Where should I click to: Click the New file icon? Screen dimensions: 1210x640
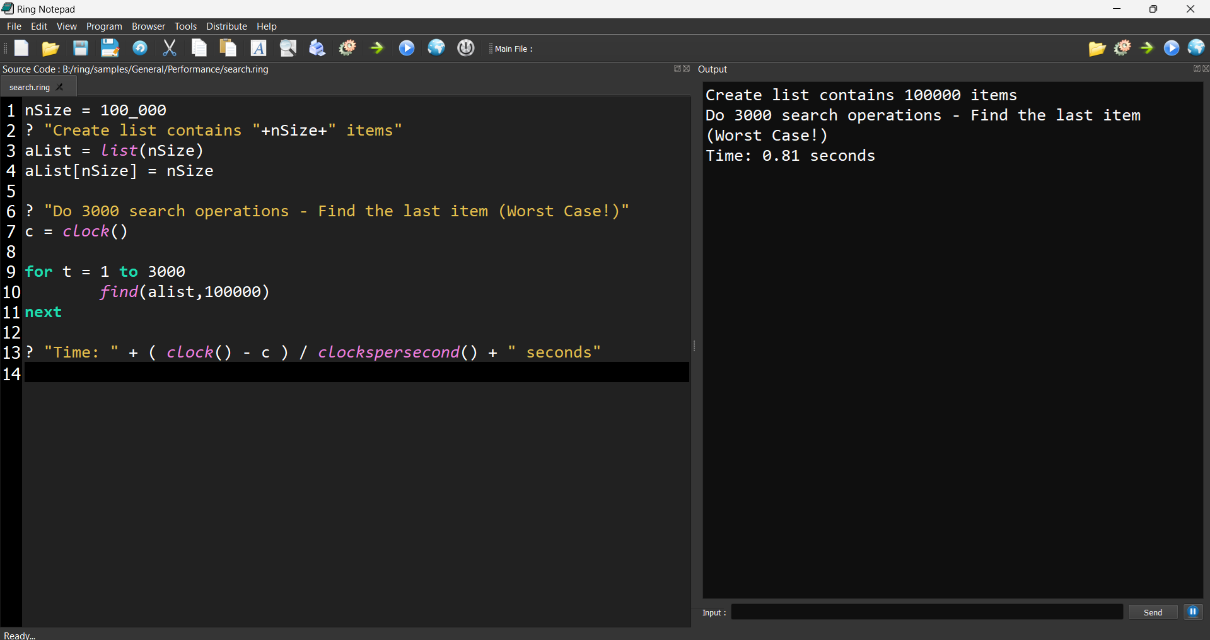[21, 48]
